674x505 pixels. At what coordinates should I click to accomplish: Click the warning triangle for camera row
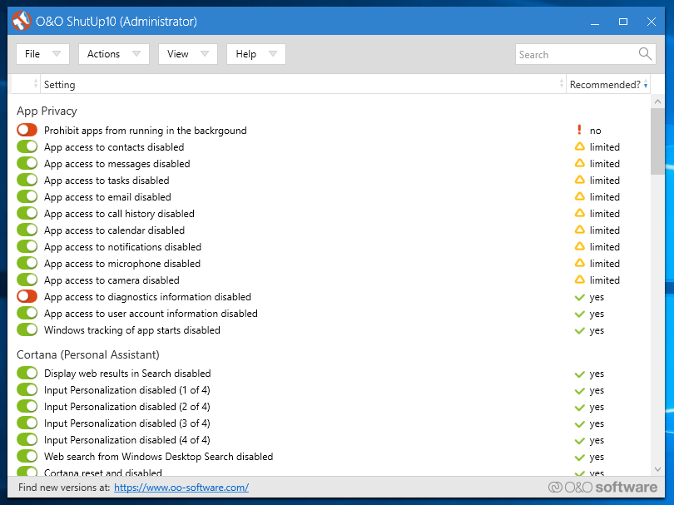click(x=579, y=280)
